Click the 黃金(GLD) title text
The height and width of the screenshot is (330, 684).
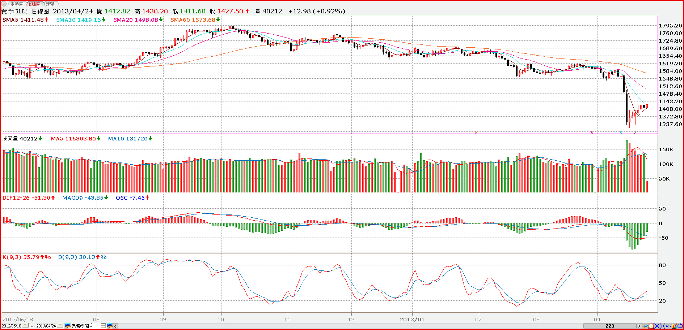click(x=14, y=11)
